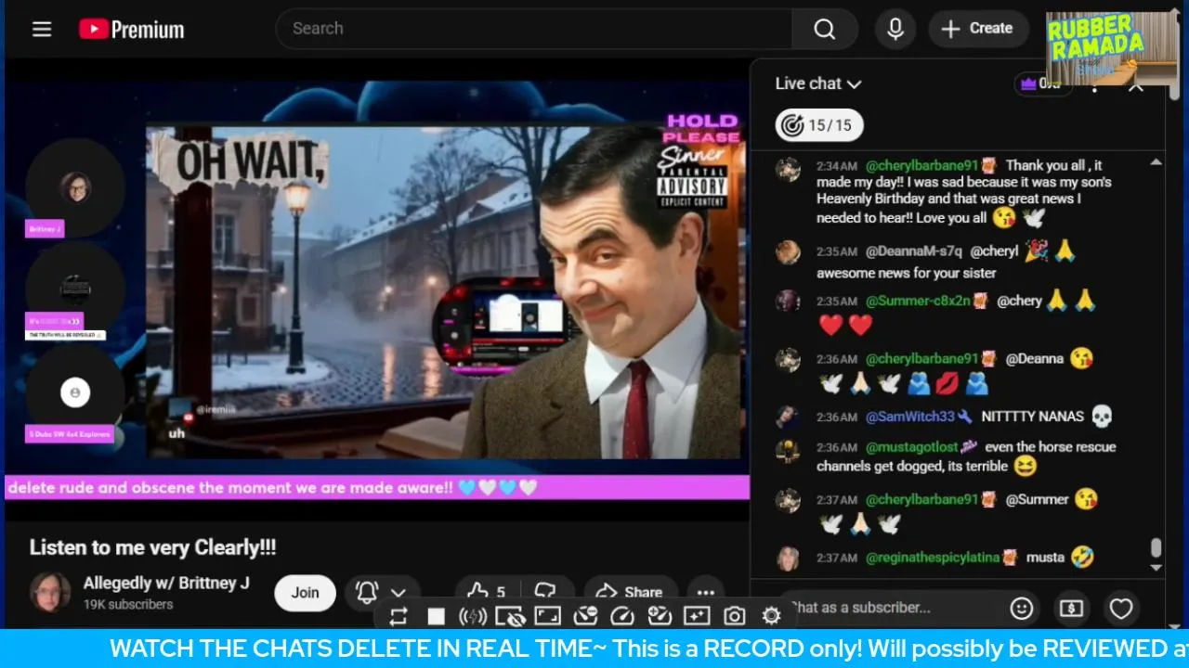Open the enhancer toolbar settings gear
This screenshot has width=1189, height=668.
(x=771, y=616)
